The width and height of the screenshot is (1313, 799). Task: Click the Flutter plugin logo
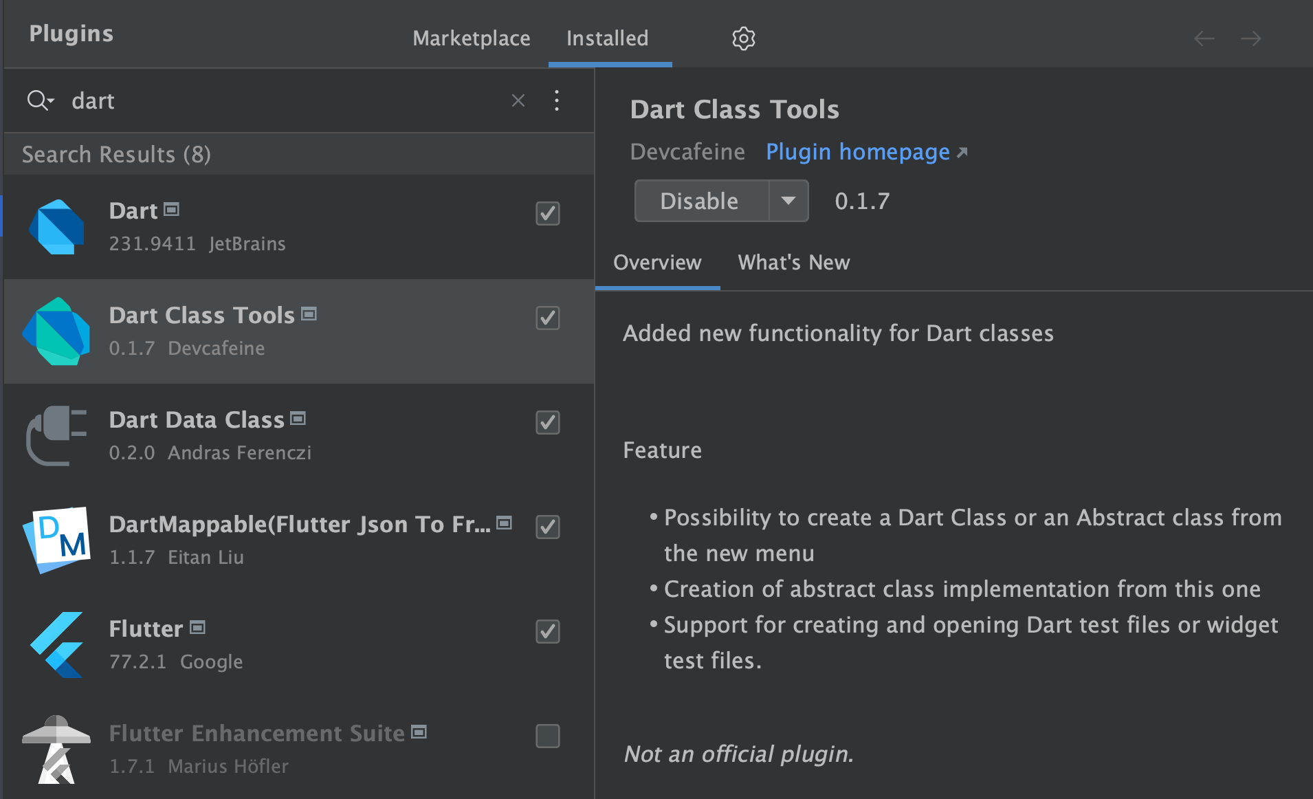click(x=56, y=645)
